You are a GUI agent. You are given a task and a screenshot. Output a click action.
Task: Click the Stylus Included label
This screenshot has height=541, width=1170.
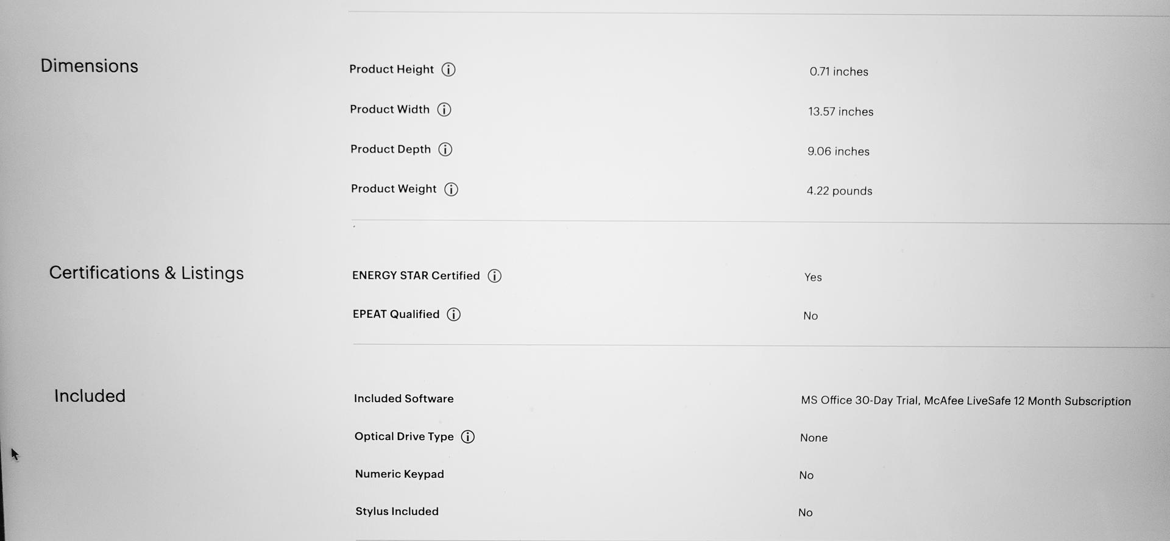[397, 511]
